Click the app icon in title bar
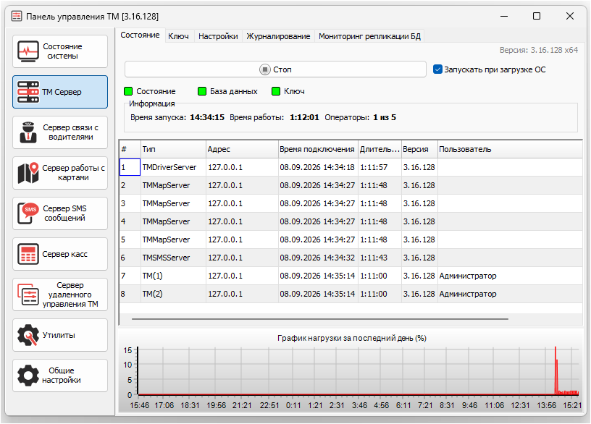591x424 pixels. click(17, 16)
